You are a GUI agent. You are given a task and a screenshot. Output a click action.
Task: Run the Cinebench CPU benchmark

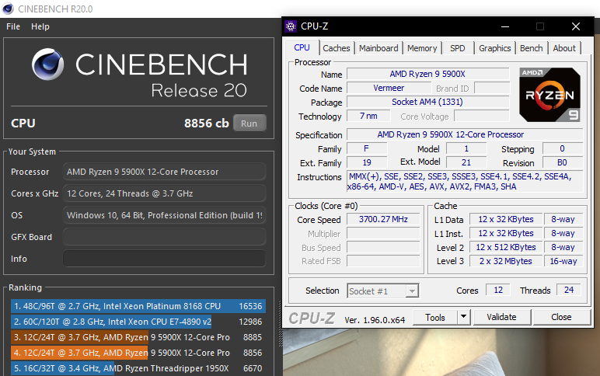[249, 124]
